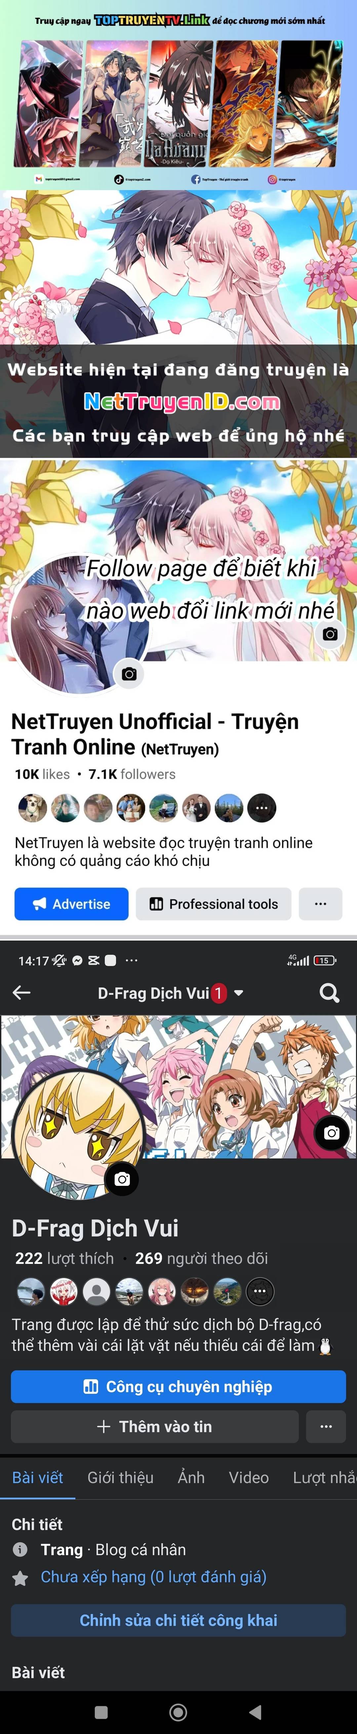Click Công cụ chuyên nghiệp button

(x=178, y=1387)
